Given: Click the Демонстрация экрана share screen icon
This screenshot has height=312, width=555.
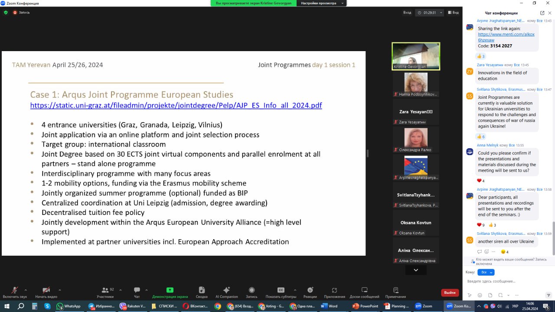Looking at the screenshot, I should pos(170,290).
